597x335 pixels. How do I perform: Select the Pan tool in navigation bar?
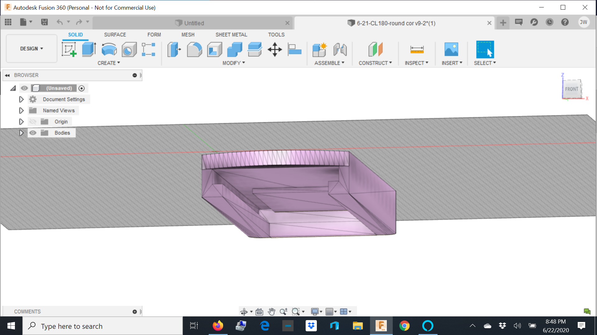271,311
